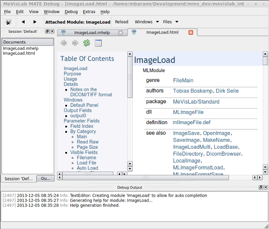Open the ImageSave see-also link

pyautogui.click(x=186, y=133)
